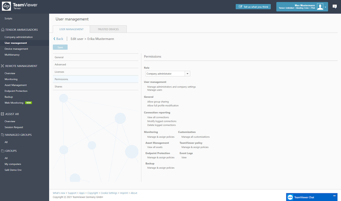
Task: Click the Assist AR section icon
Action: [x=3, y=114]
